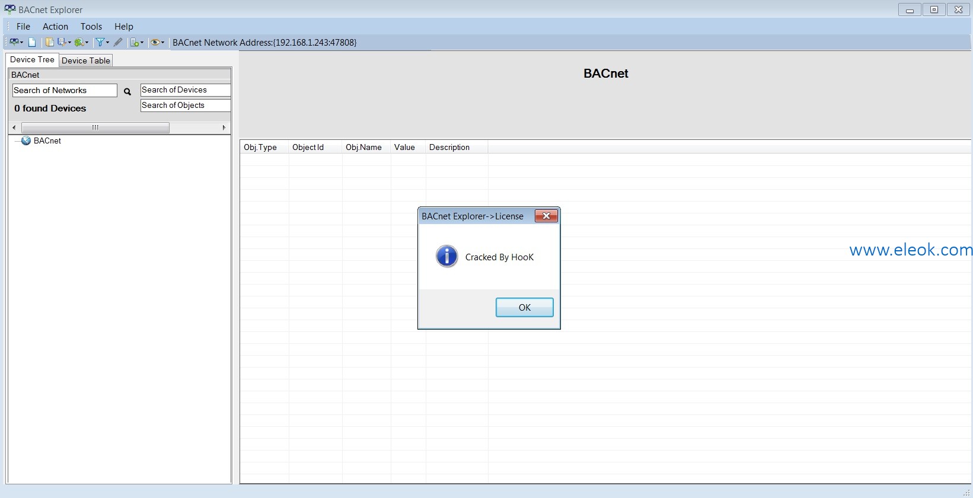Click the BACnet Network Address text in toolbar

pyautogui.click(x=264, y=42)
